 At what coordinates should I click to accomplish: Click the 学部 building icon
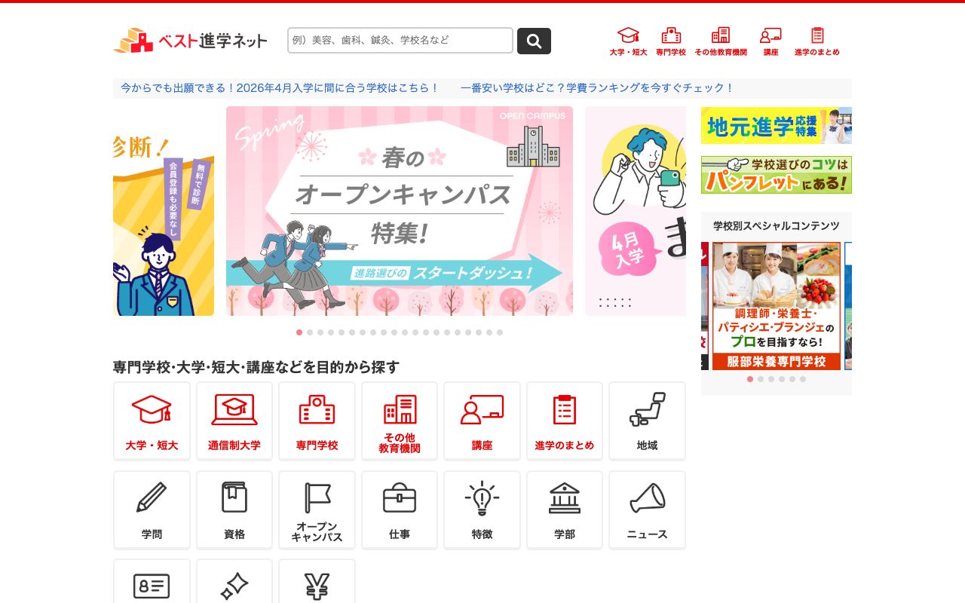(x=564, y=510)
